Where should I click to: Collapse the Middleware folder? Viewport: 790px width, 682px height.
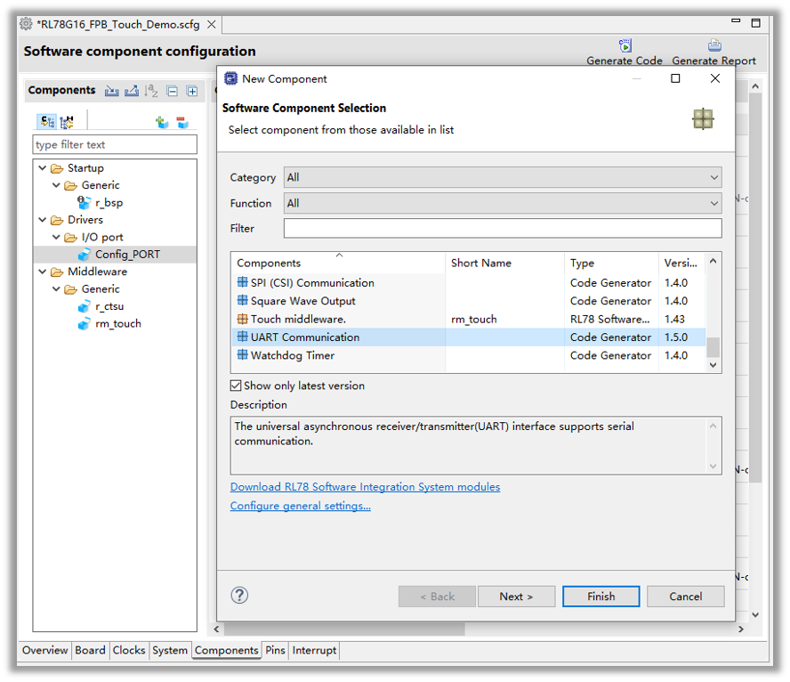(x=42, y=272)
